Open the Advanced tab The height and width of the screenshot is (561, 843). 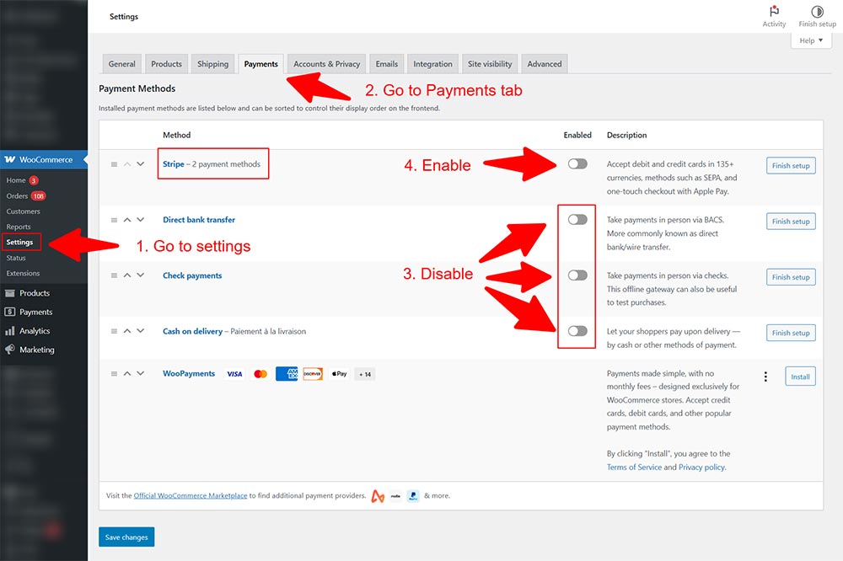tap(545, 64)
